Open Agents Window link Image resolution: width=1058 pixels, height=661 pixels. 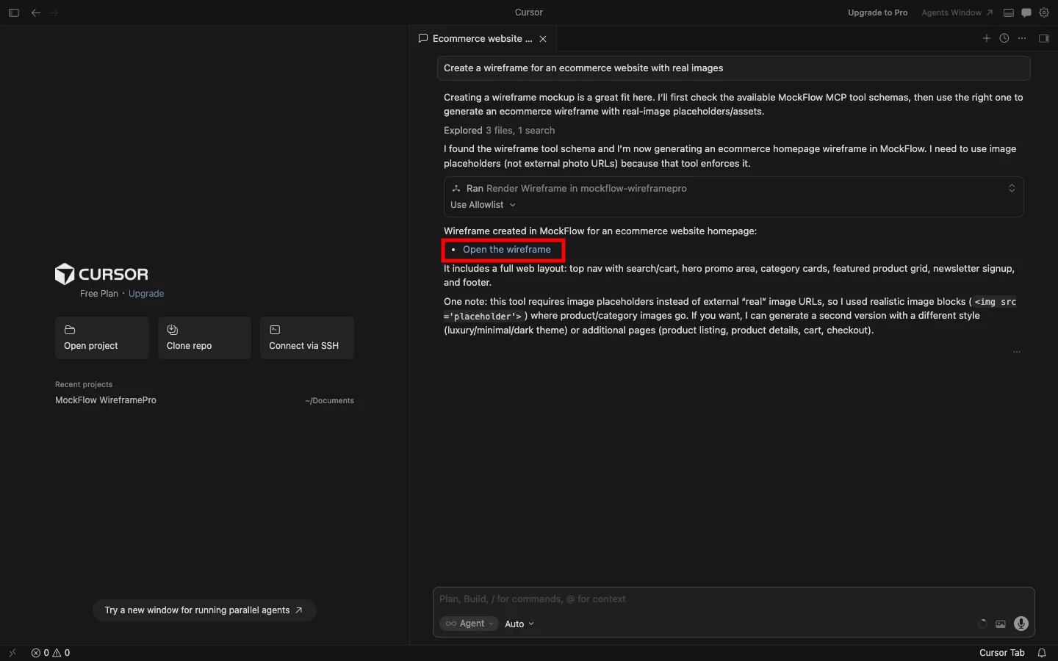[x=957, y=12]
